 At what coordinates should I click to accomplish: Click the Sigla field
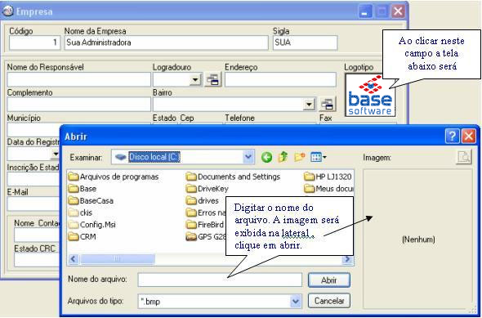pos(305,43)
